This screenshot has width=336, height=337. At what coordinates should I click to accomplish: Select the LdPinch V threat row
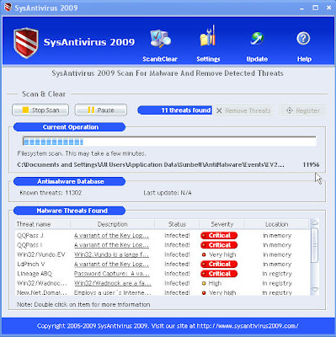(x=163, y=264)
